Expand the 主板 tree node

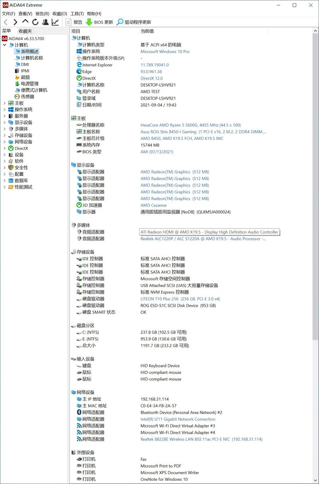pos(4,103)
